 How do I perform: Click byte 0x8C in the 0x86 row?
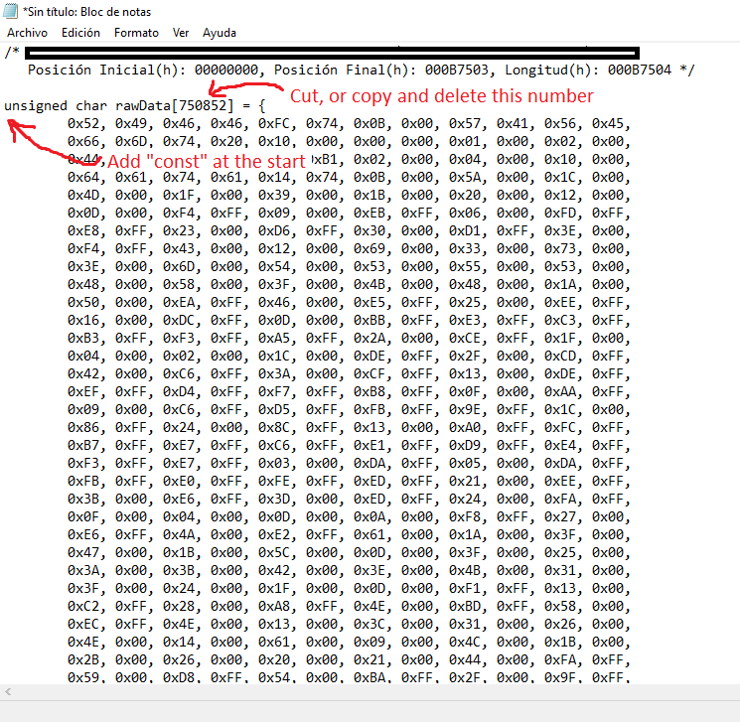pos(274,427)
